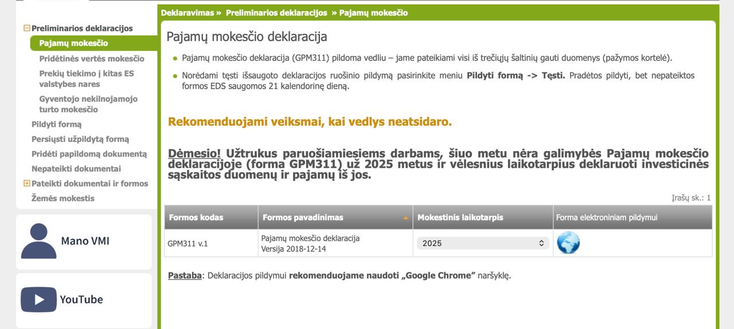This screenshot has width=734, height=329.
Task: Open Pridėtinės vertės mokesčio declaration
Action: click(92, 58)
